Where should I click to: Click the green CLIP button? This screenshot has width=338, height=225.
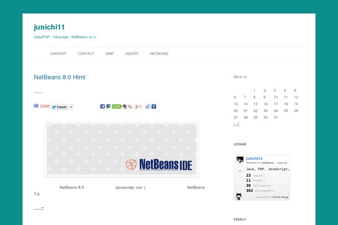(117, 106)
